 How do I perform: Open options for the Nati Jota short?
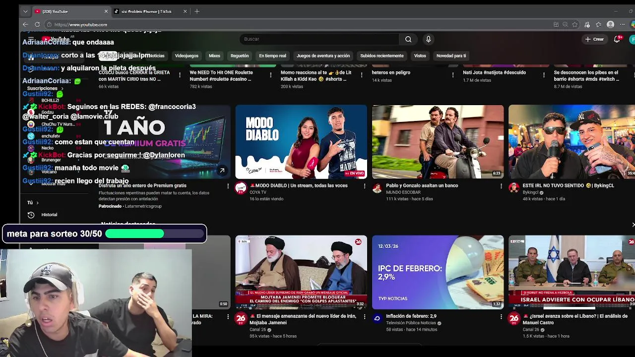tap(544, 75)
